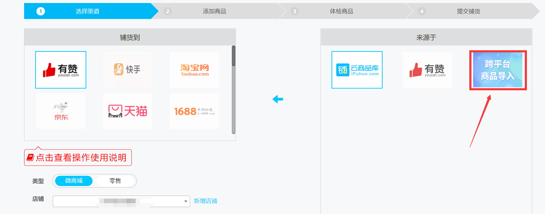
Task: Click the red book icon in instructions button
Action: coord(30,157)
